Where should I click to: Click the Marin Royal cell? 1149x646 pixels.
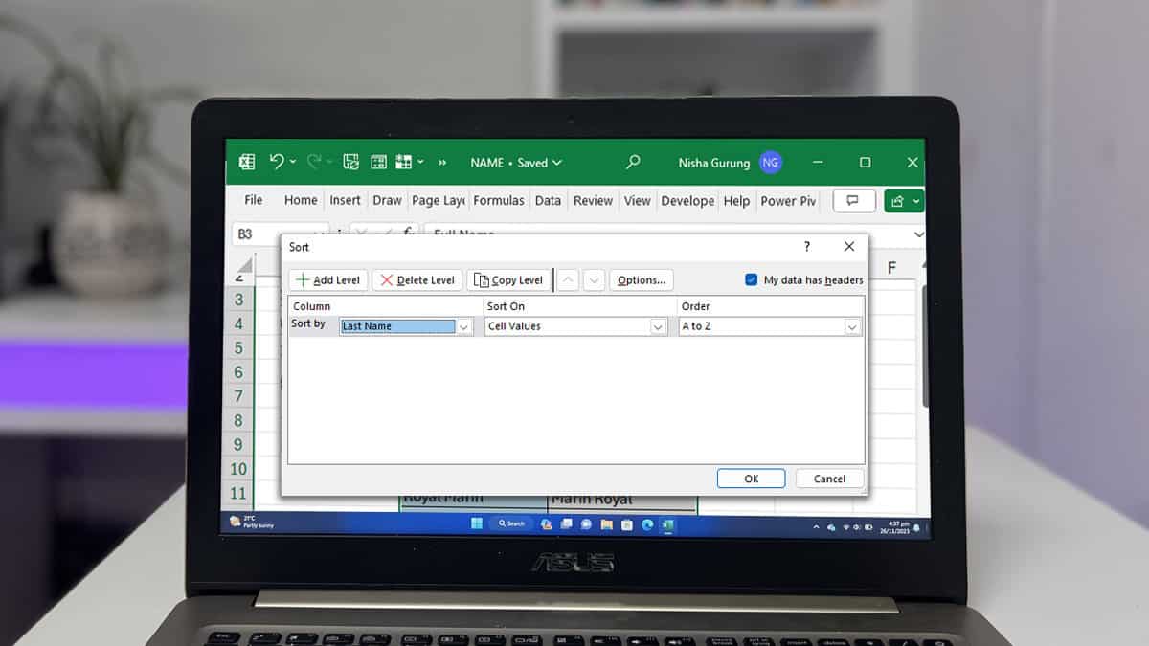[622, 500]
